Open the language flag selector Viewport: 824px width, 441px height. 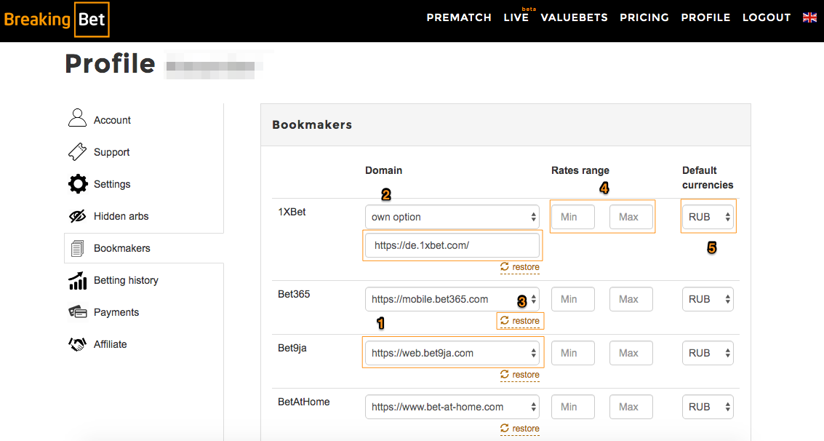[809, 18]
